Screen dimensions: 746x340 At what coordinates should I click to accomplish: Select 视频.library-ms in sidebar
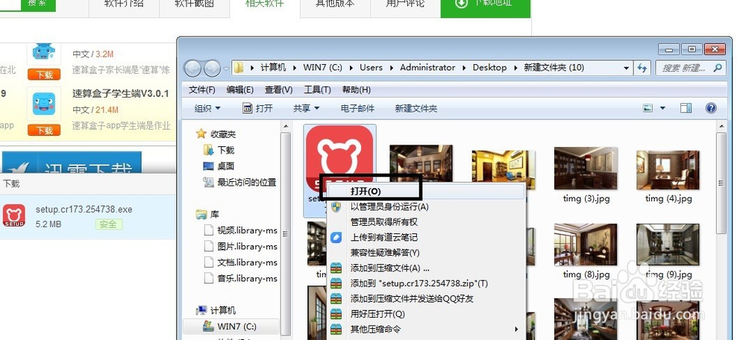[x=247, y=230]
